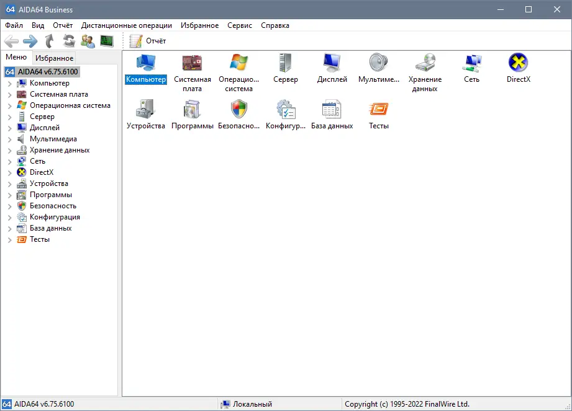Open remote operations via the users toolbar icon
This screenshot has width=572, height=411.
coord(87,41)
